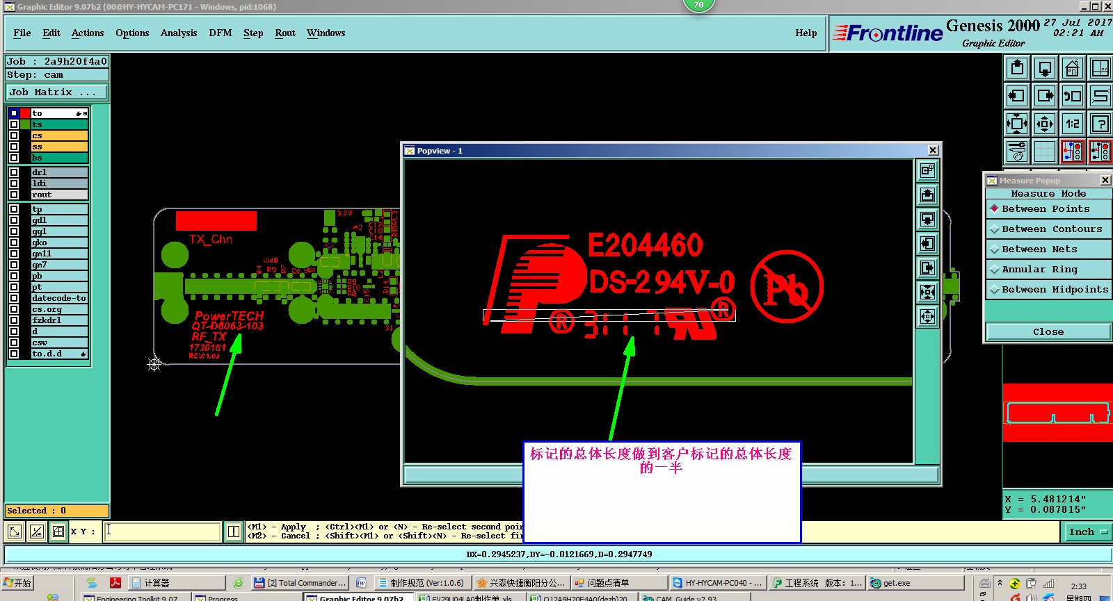
Task: Click the X Y coordinate input field
Action: pyautogui.click(x=163, y=532)
